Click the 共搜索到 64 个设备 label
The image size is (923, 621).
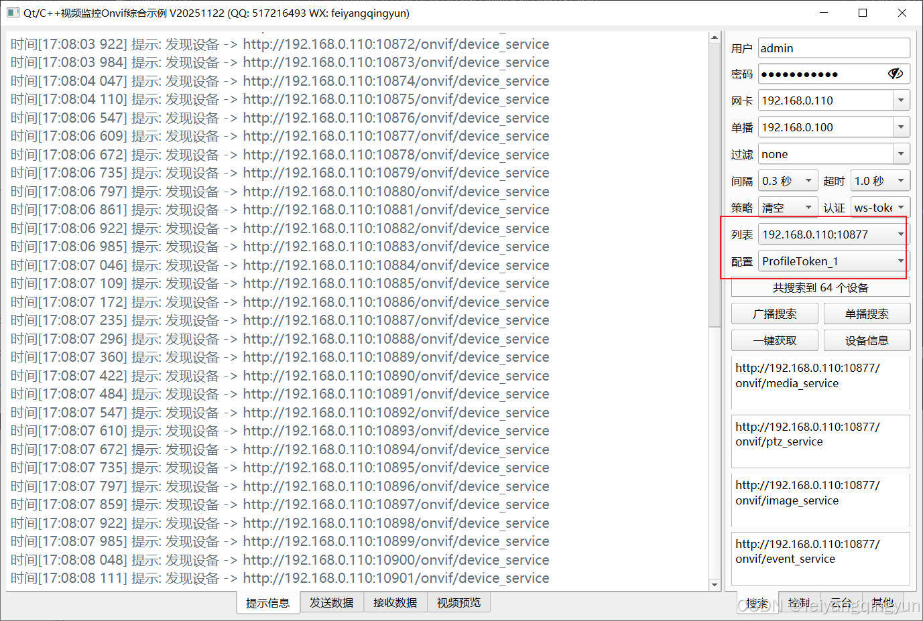820,287
